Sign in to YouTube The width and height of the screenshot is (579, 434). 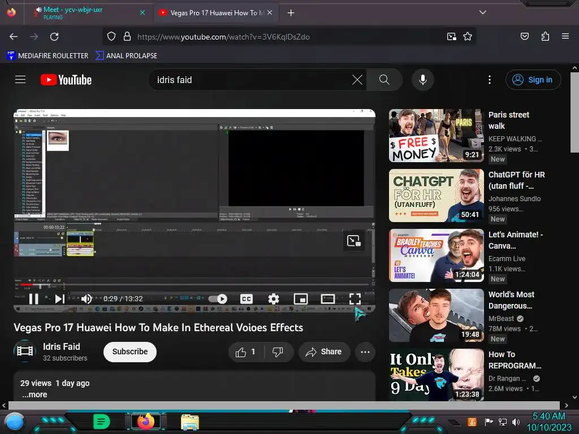[533, 80]
